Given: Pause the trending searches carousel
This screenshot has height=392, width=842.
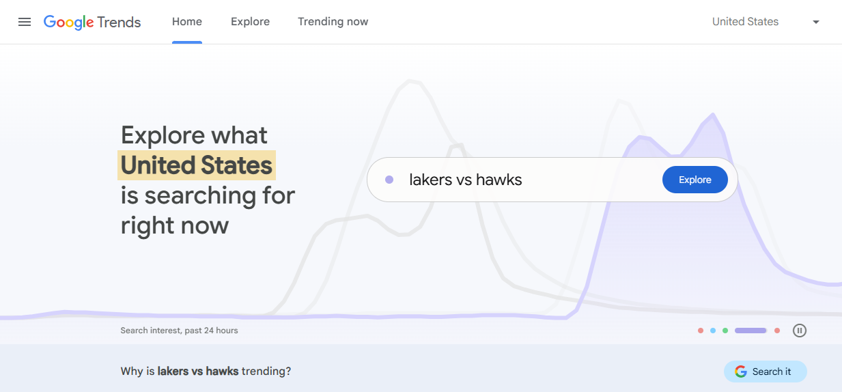Looking at the screenshot, I should pyautogui.click(x=800, y=331).
